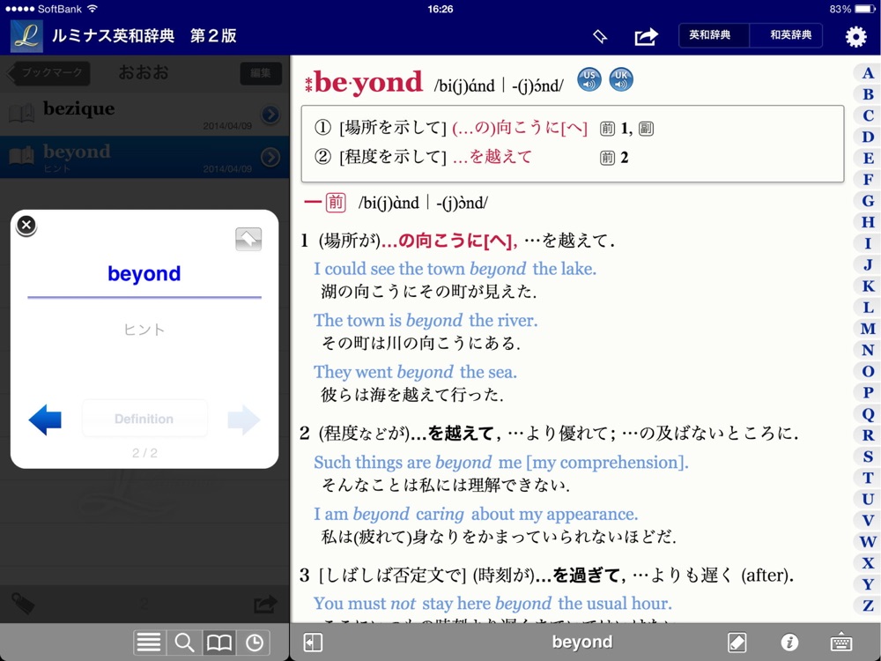Play the US pronunciation audio
This screenshot has height=661, width=881.
(x=589, y=80)
